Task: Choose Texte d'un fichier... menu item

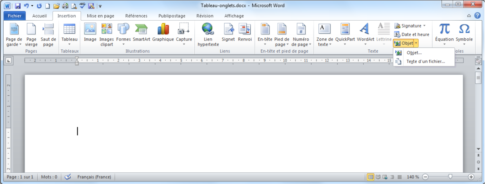Action: [423, 61]
